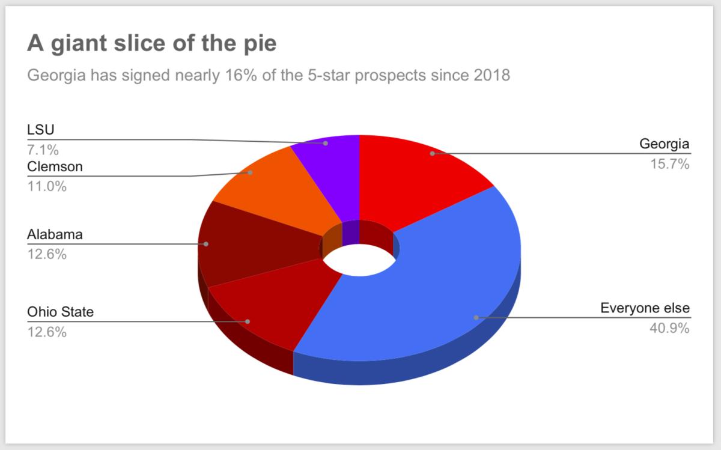Click the 'Georgia' data label
Screen dimensions: 721x450
click(664, 144)
